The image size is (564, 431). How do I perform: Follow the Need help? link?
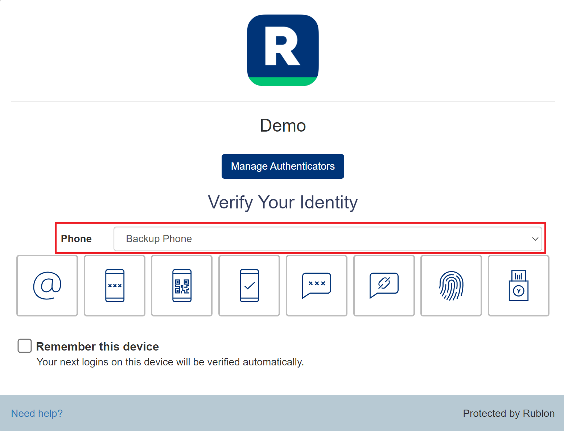coord(37,413)
